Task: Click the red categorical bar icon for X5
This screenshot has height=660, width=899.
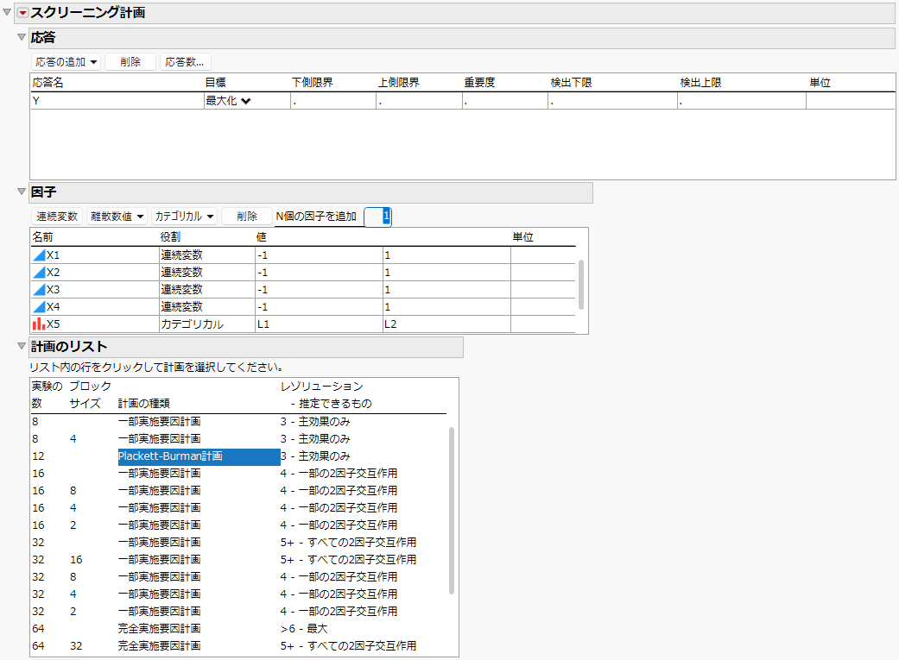Action: coord(39,324)
